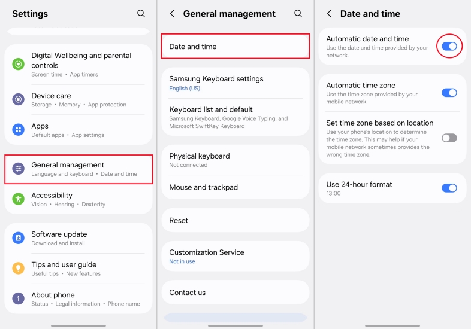471x329 pixels.
Task: Go back from Date and time screen
Action: (x=330, y=13)
